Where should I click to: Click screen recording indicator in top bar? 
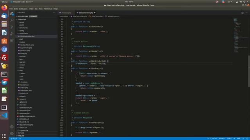point(217,2)
